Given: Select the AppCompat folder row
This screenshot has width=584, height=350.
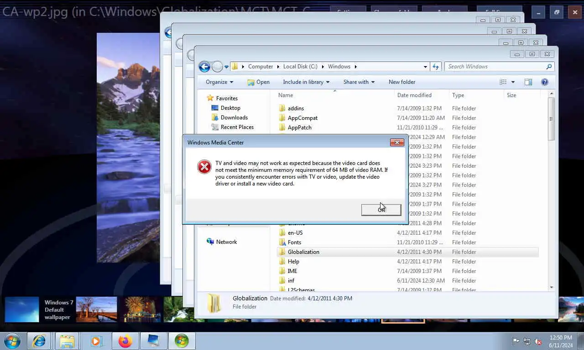Looking at the screenshot, I should point(407,118).
